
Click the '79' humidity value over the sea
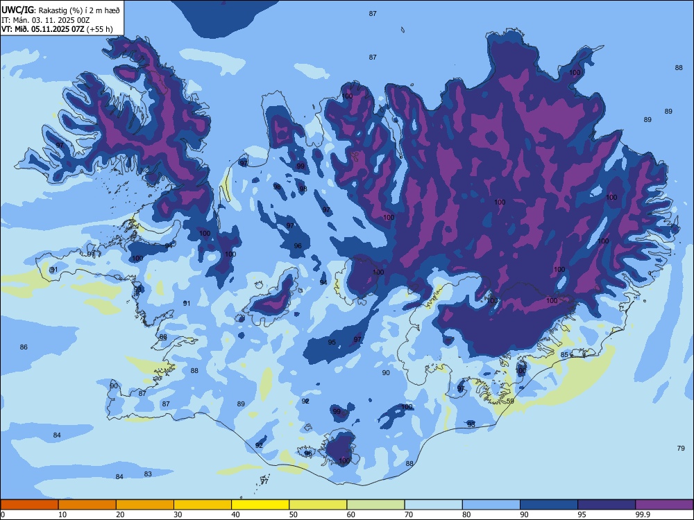tap(681, 449)
